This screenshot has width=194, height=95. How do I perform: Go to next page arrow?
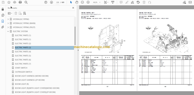pos(52,2)
